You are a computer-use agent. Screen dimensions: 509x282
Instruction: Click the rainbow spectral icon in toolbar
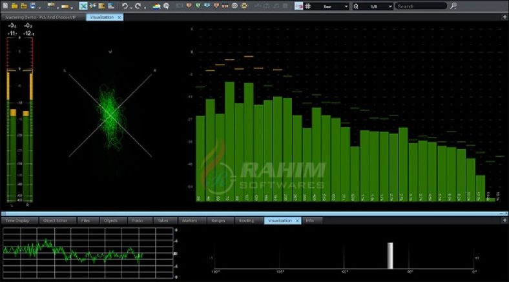[x=156, y=6]
